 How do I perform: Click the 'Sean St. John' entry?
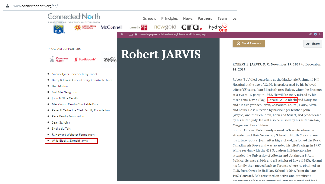[x=61, y=122]
